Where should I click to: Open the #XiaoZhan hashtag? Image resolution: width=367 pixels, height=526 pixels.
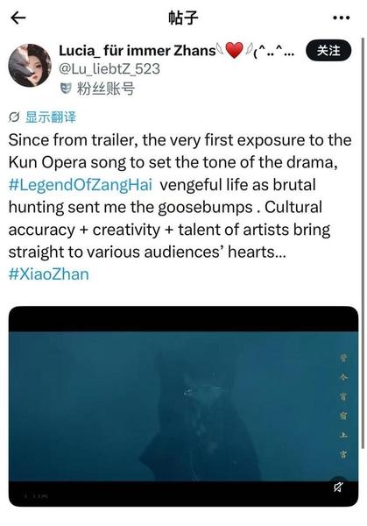48,274
